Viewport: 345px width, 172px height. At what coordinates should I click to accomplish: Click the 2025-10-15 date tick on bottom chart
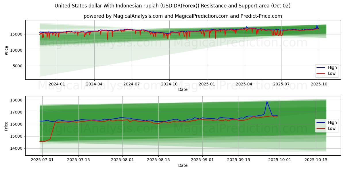coord(316,160)
